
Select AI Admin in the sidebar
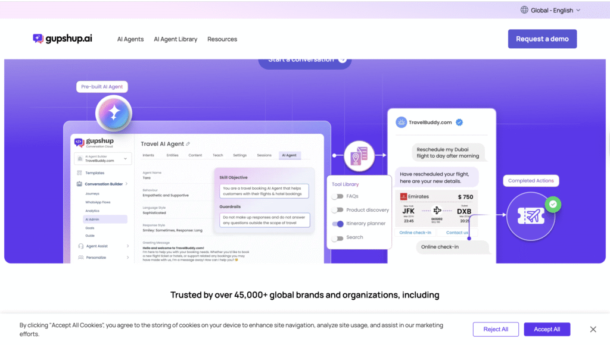point(105,219)
